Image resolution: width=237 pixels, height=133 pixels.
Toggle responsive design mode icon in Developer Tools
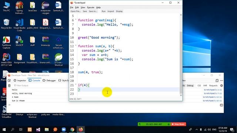click(217, 81)
